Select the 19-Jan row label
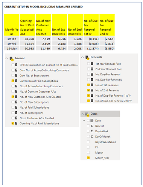The height and width of the screenshot is (187, 143). coord(12,39)
